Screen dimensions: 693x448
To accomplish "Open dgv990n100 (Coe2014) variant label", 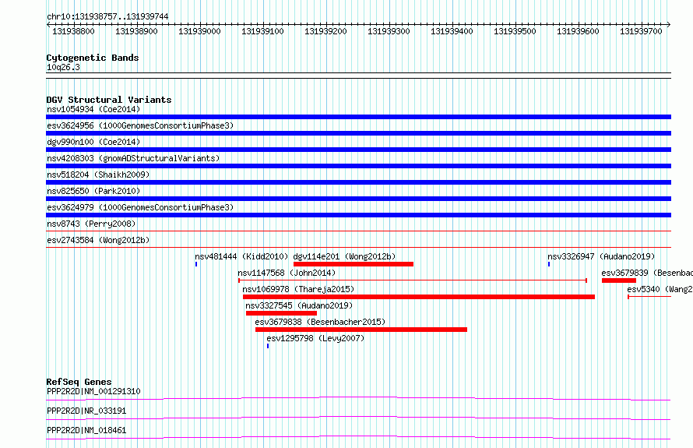I will pos(93,142).
